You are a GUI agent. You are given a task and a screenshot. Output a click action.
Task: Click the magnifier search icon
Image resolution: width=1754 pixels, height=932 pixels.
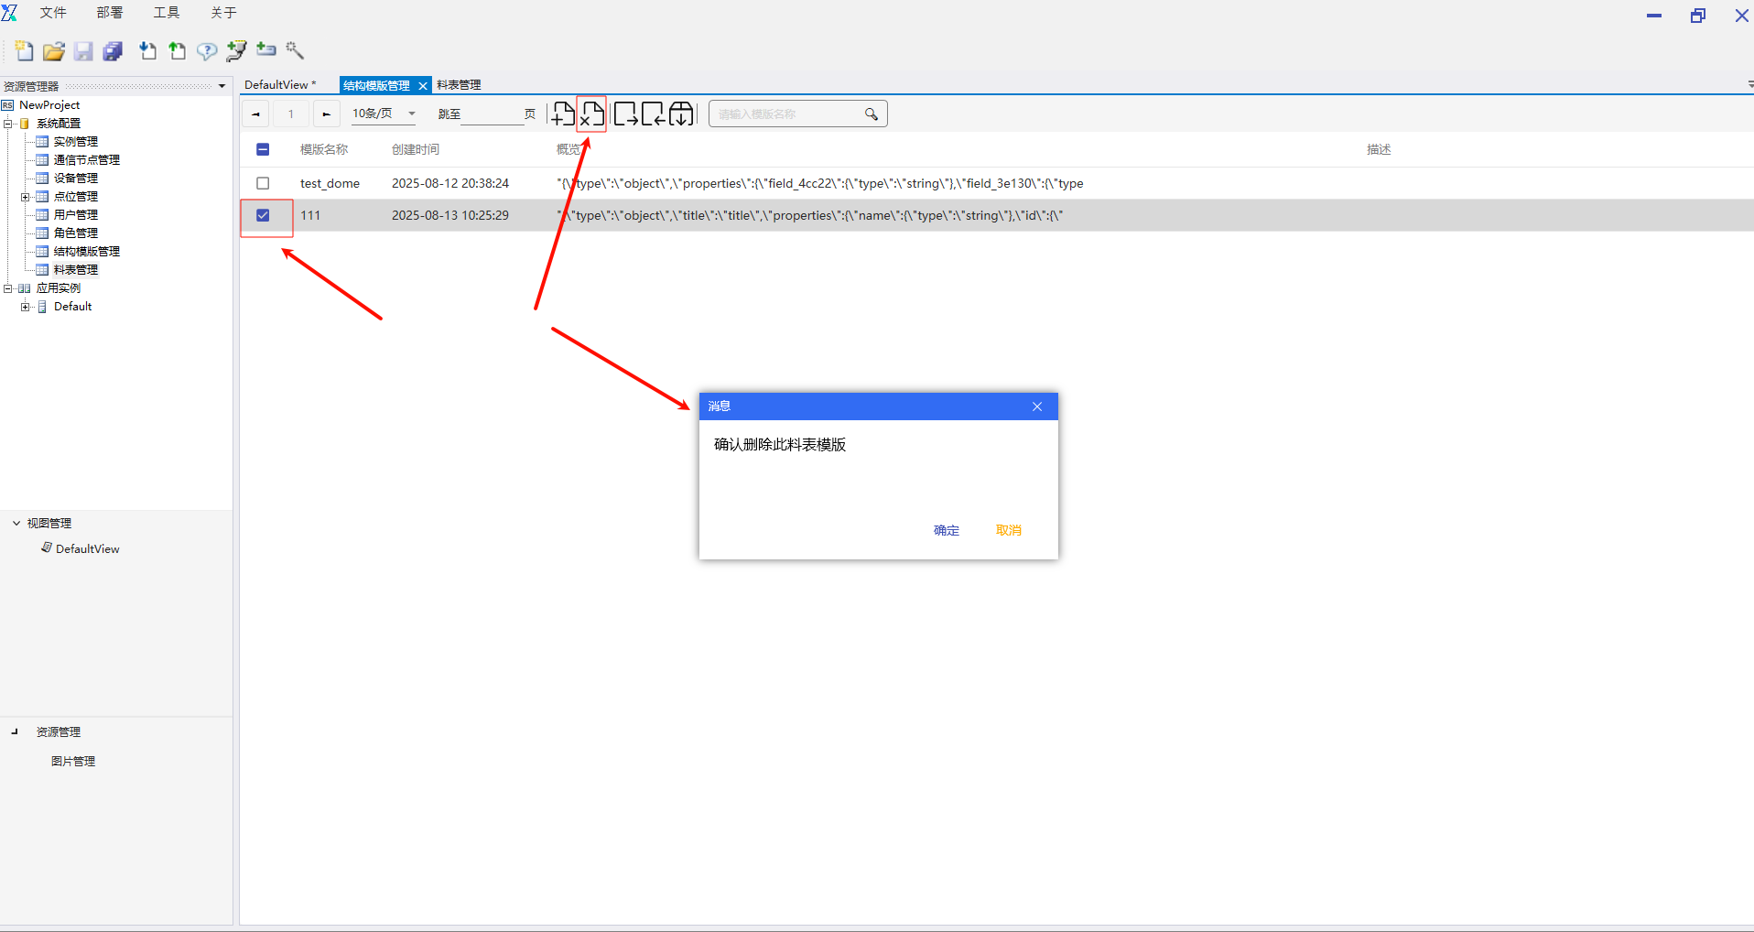click(x=871, y=114)
